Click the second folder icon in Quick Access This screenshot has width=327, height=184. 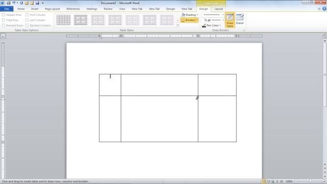(32, 3)
